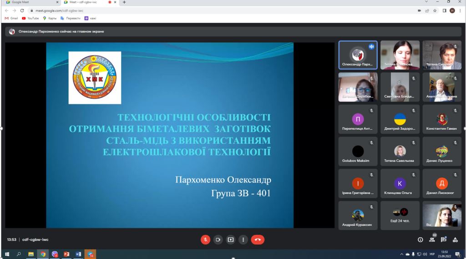Unmute the microphone in Meet
This screenshot has width=466, height=259.
pyautogui.click(x=205, y=240)
